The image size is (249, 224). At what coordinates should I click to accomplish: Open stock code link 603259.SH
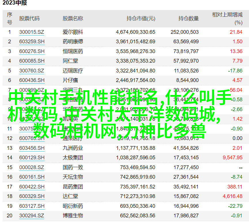pos(32,42)
